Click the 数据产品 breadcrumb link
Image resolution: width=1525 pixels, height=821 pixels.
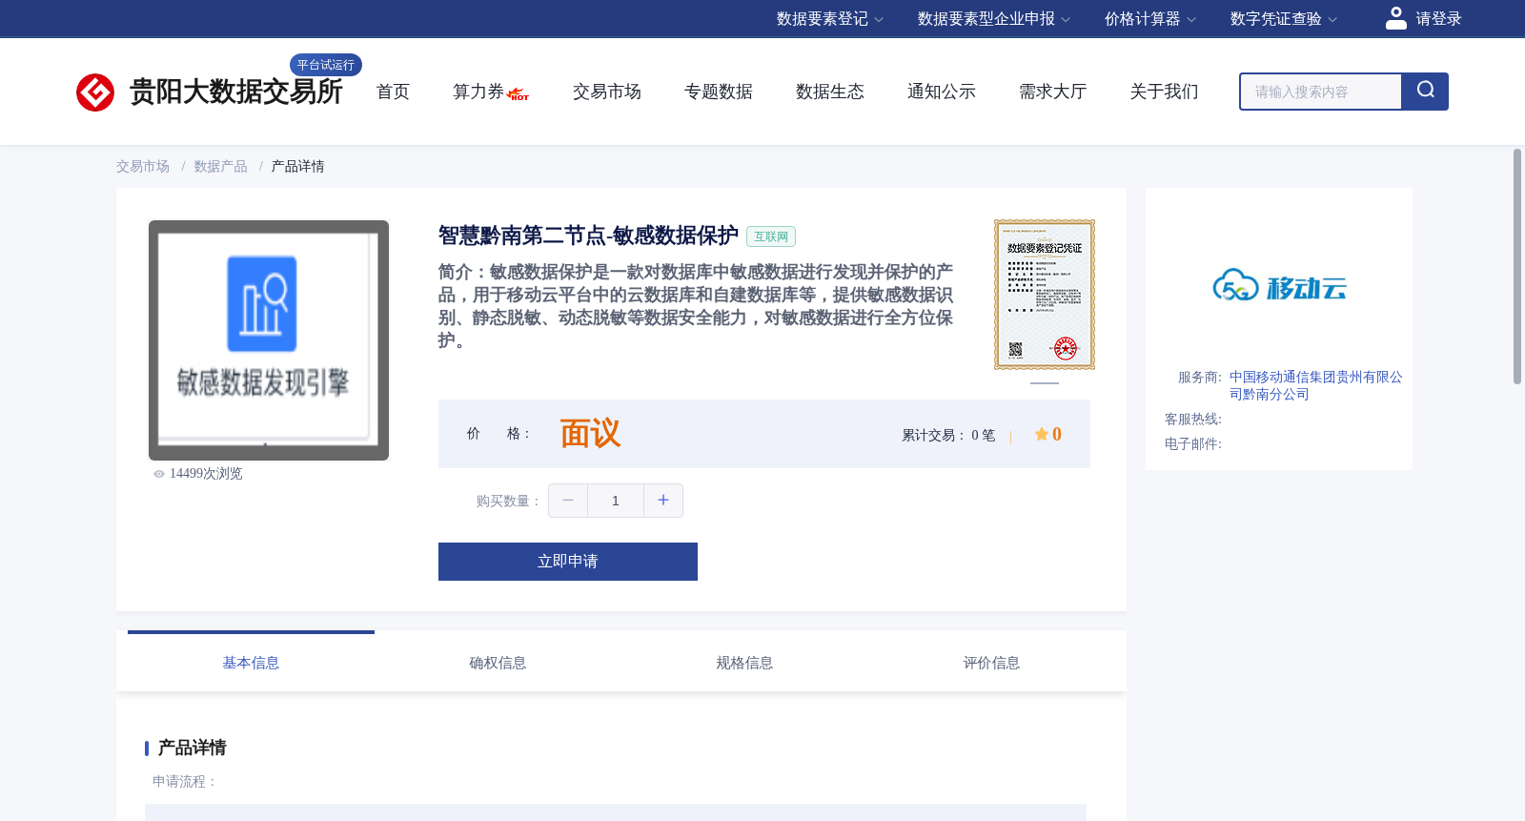coord(221,167)
